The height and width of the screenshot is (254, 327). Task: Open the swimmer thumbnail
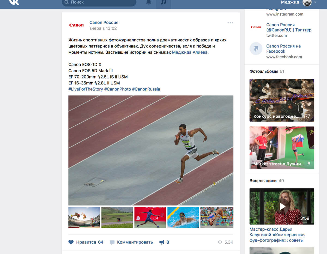(x=183, y=217)
